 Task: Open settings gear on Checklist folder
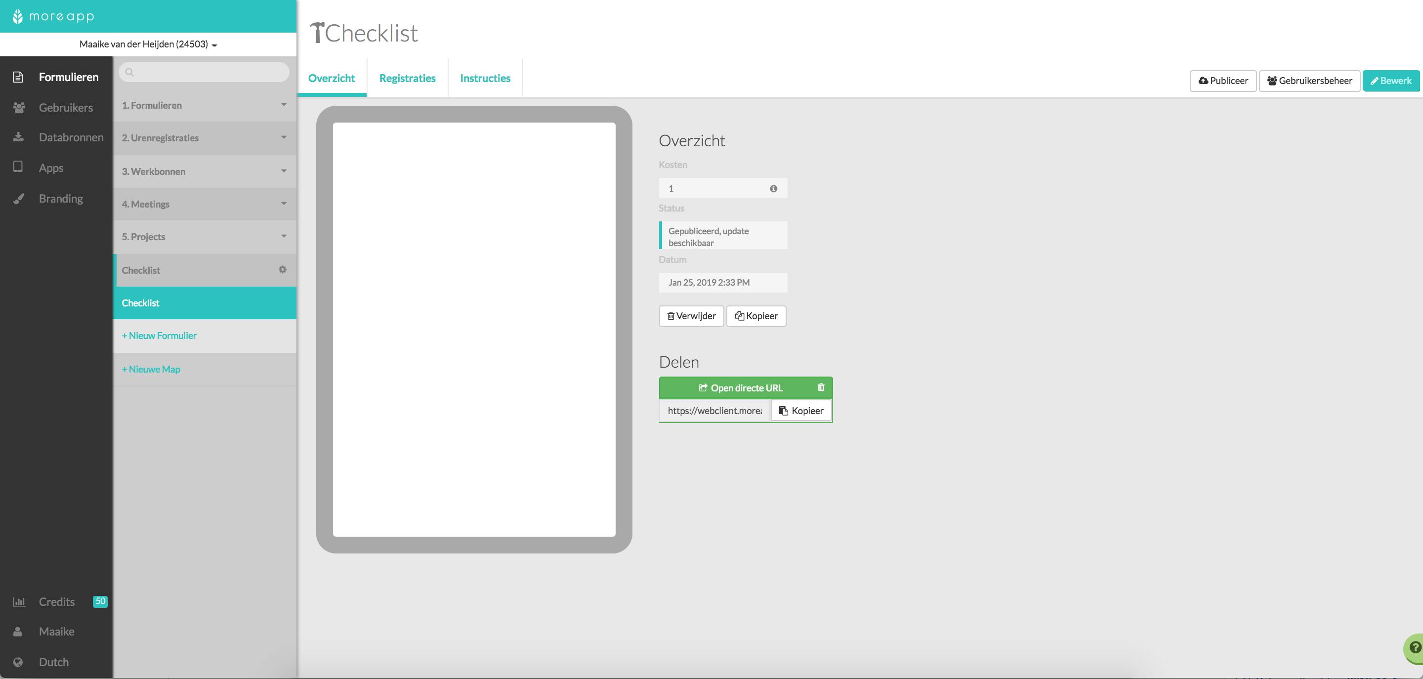point(282,270)
